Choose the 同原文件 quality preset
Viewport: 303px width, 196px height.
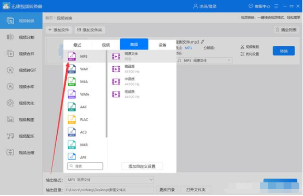click(142, 56)
